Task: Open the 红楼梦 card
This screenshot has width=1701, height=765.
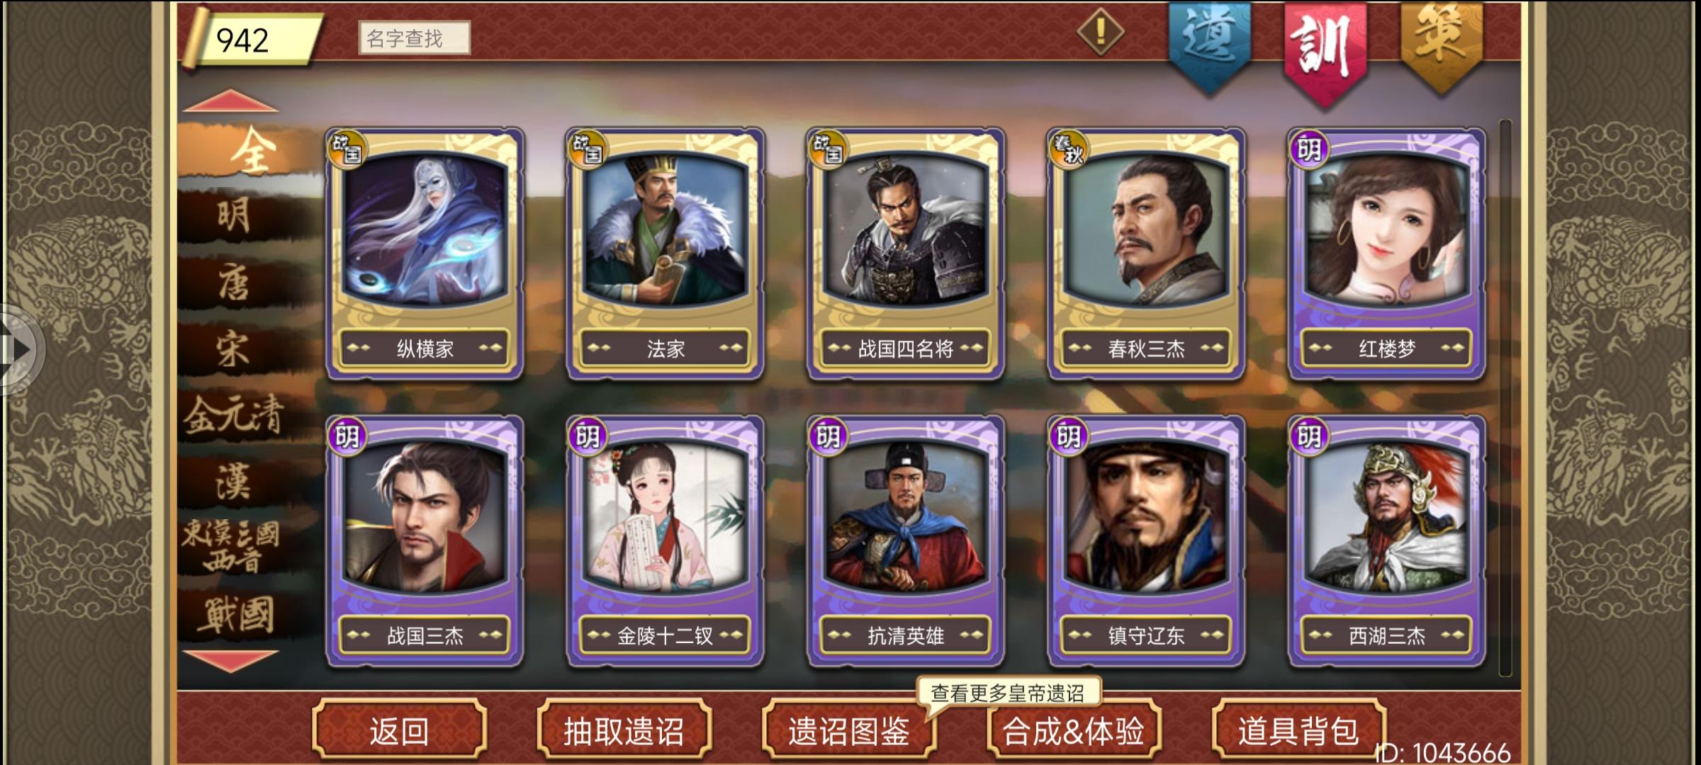Action: pos(1386,254)
